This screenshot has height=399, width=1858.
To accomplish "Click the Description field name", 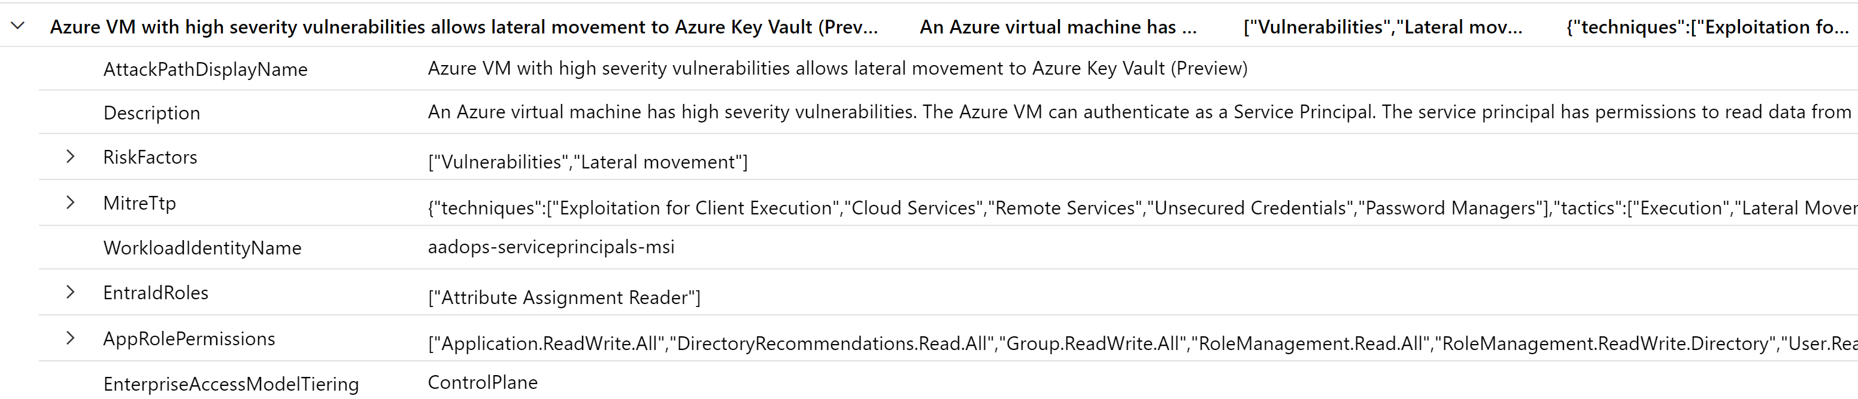I will (x=151, y=113).
